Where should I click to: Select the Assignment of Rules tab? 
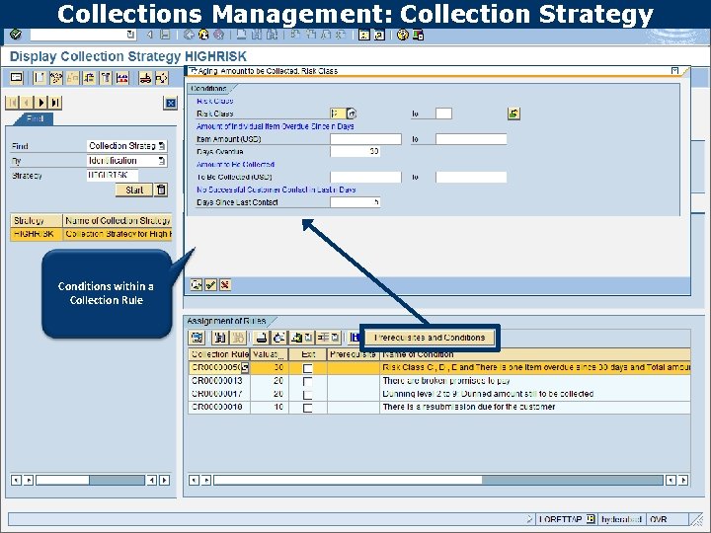coord(226,321)
